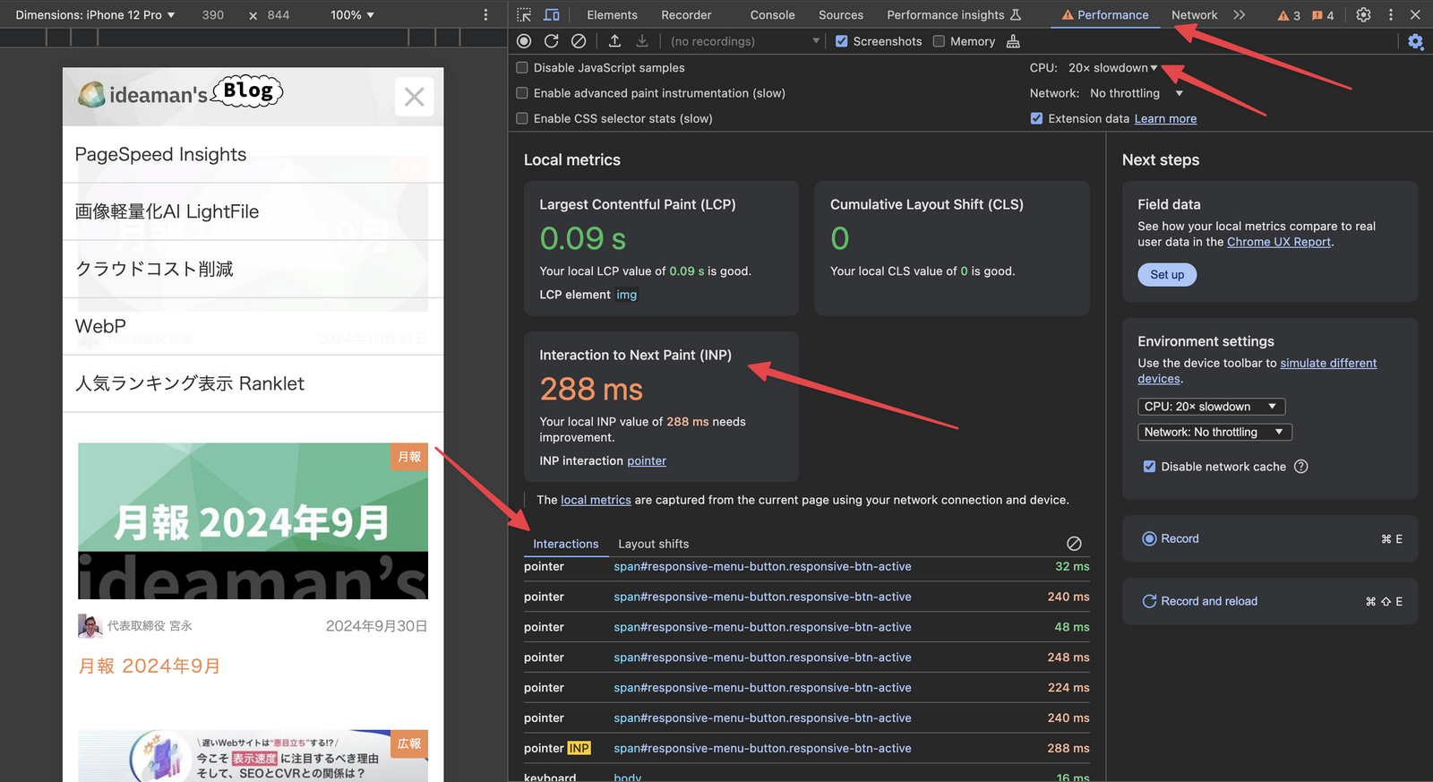The width and height of the screenshot is (1433, 782).
Task: Check Enable advanced paint instrumentation
Action: [x=522, y=93]
